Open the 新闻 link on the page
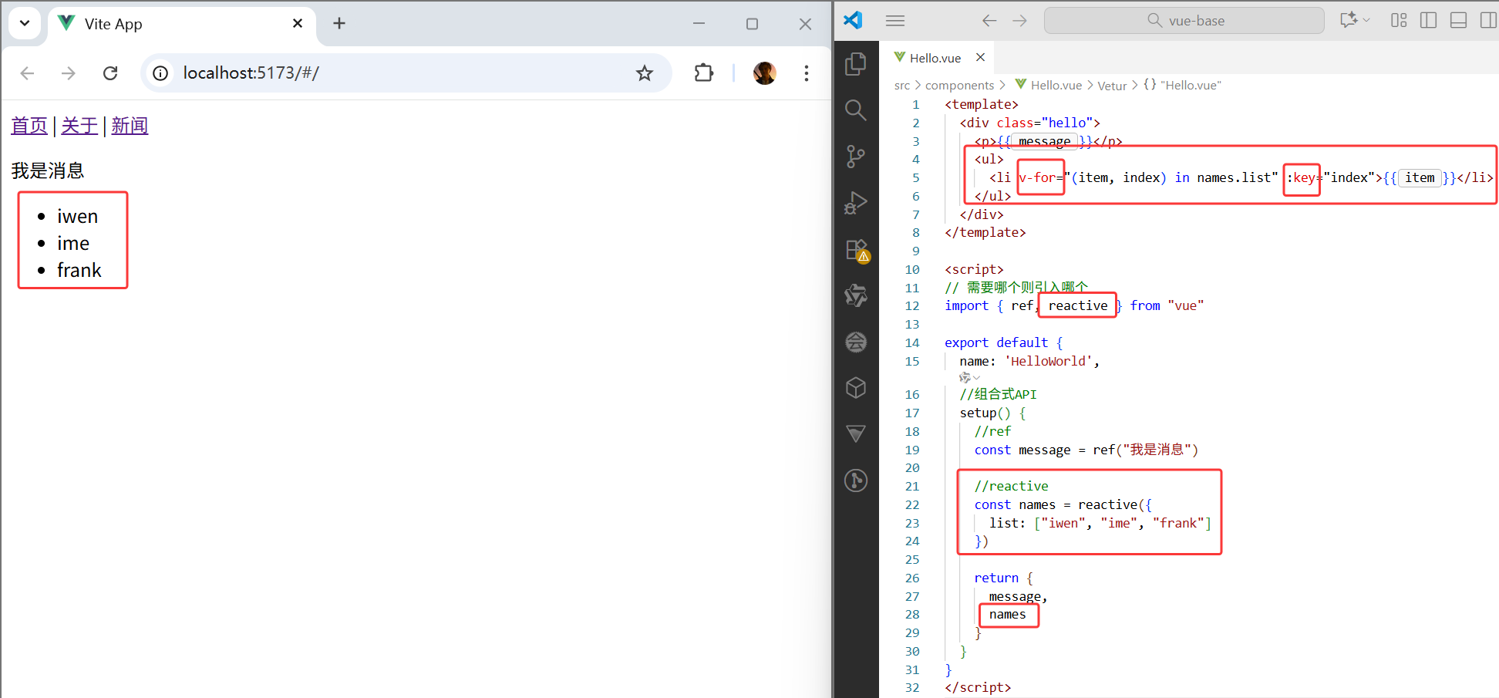 pyautogui.click(x=130, y=126)
